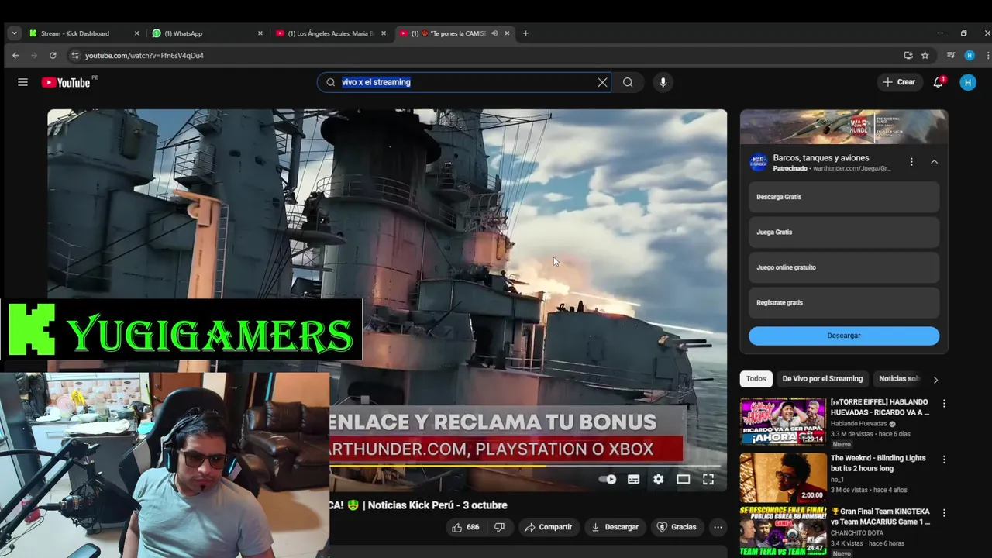Click Regístrate gratis ad link
992x558 pixels.
(x=844, y=303)
